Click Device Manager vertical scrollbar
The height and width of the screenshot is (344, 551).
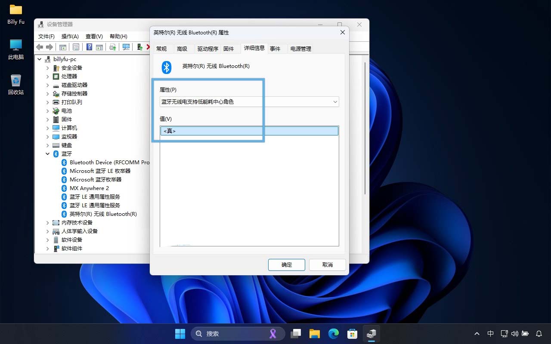(365, 128)
